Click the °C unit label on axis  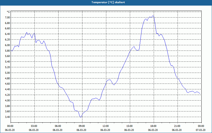[8, 12]
